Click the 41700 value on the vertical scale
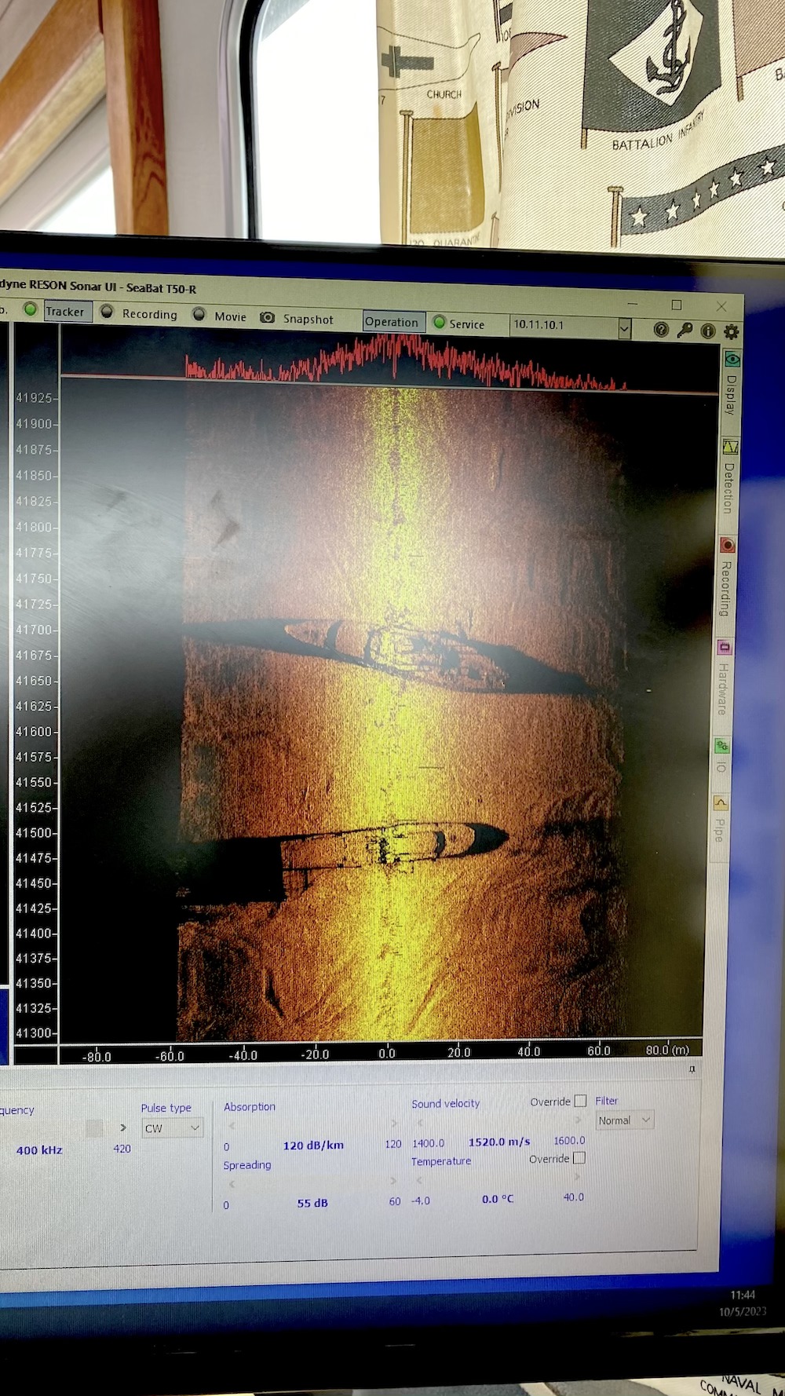 (34, 630)
